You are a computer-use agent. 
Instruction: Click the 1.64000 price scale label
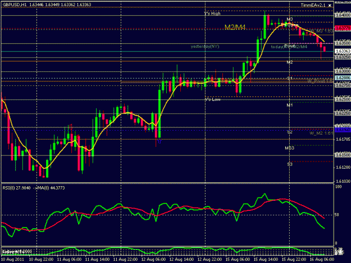[x=343, y=15]
